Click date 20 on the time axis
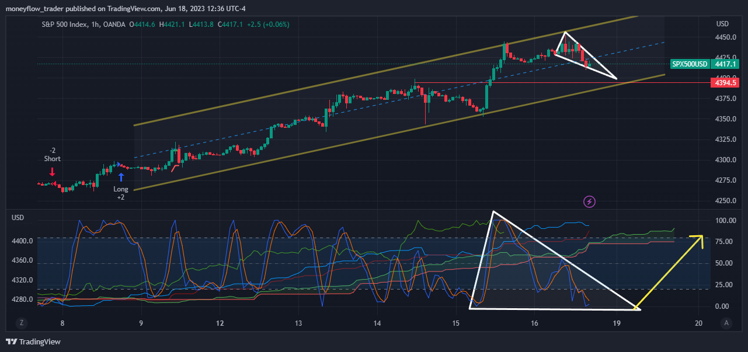The image size is (748, 352). coord(699,323)
